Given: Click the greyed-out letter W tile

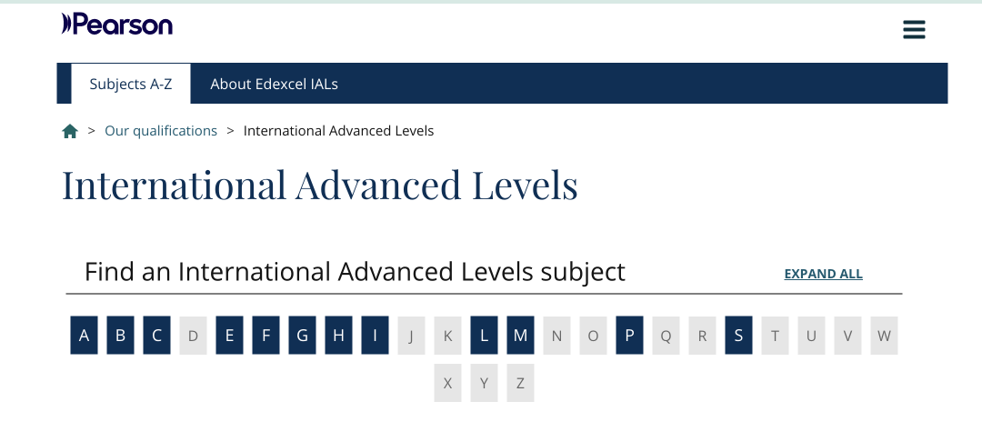Looking at the screenshot, I should tap(884, 335).
